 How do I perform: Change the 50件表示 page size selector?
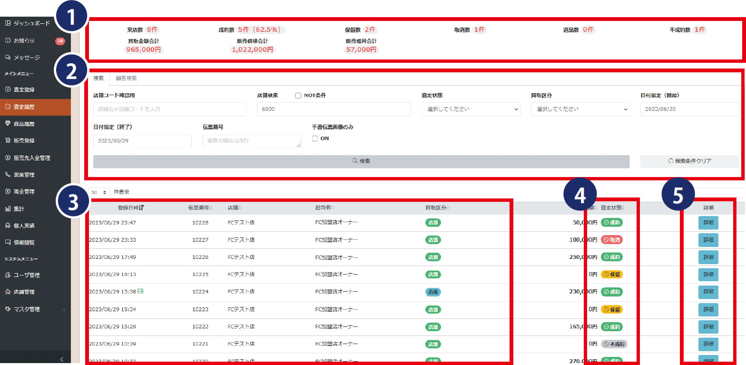[x=100, y=192]
